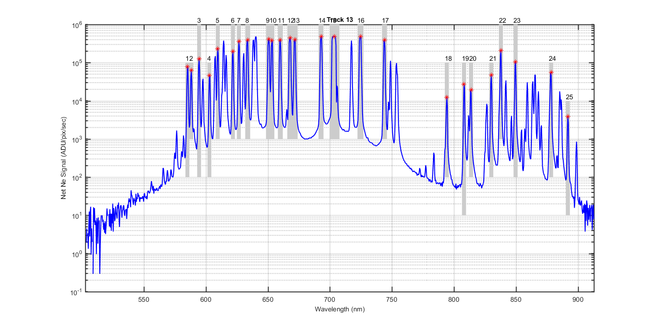Click the red star marker under label 17

coord(384,40)
